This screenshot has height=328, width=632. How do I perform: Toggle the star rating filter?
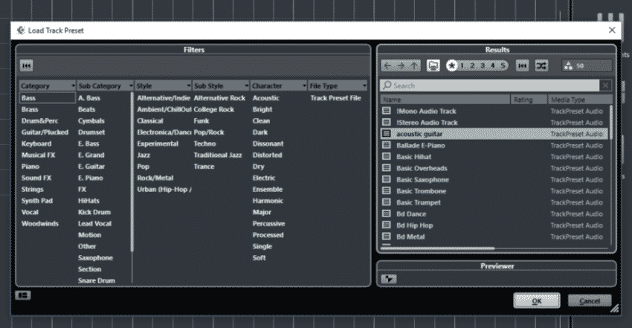(451, 66)
